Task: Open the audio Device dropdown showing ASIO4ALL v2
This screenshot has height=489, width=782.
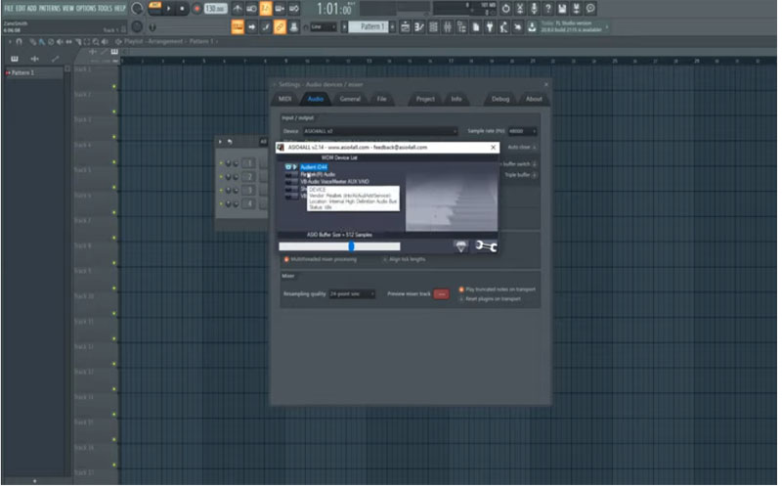Action: click(x=380, y=132)
